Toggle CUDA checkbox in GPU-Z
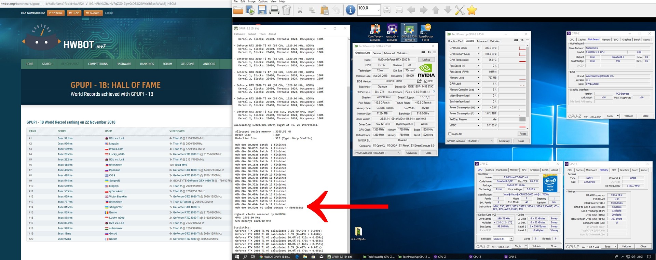The image size is (656, 260). click(388, 146)
